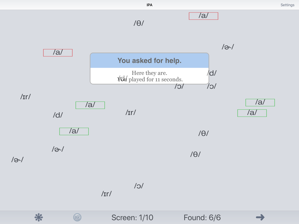Select the /θ/ symbol left of the top red-boxed /a/
Screen dimensions: 299x224
pos(139,23)
